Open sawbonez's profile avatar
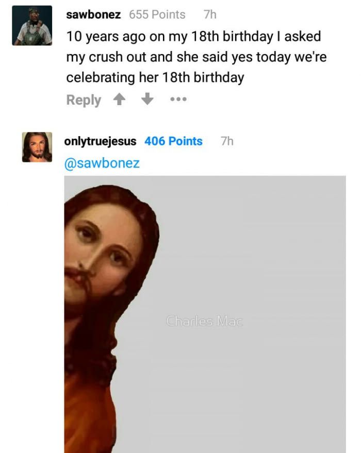 [x=32, y=25]
